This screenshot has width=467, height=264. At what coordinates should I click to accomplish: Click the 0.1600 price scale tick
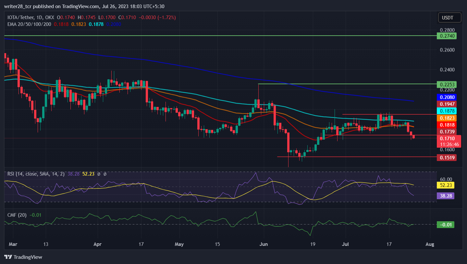coord(447,150)
